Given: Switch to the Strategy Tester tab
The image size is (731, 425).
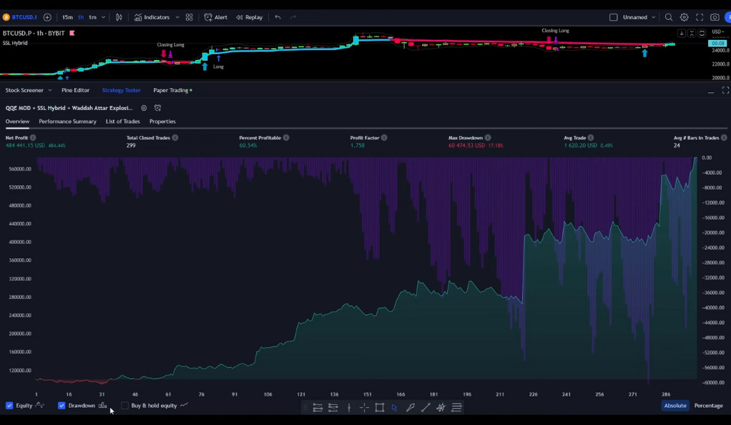Looking at the screenshot, I should click(121, 90).
